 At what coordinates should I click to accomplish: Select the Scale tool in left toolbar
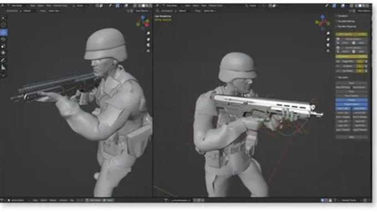[3, 46]
